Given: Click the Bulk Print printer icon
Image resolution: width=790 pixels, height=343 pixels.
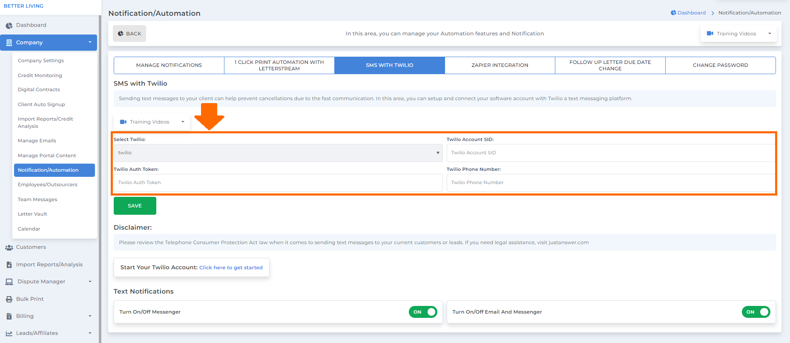Looking at the screenshot, I should click(9, 299).
